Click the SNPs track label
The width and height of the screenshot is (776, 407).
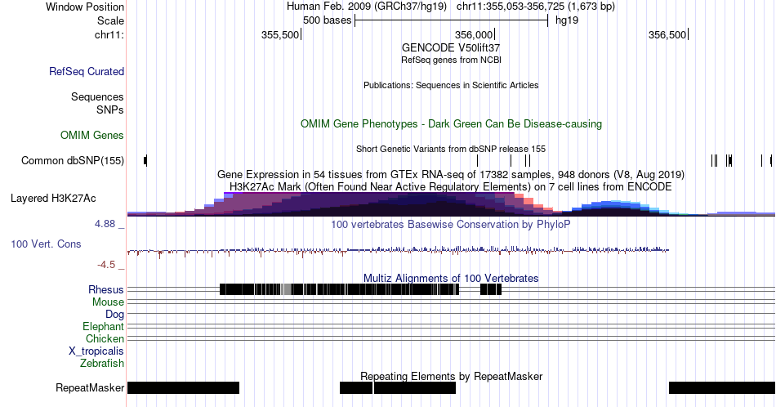pyautogui.click(x=110, y=110)
